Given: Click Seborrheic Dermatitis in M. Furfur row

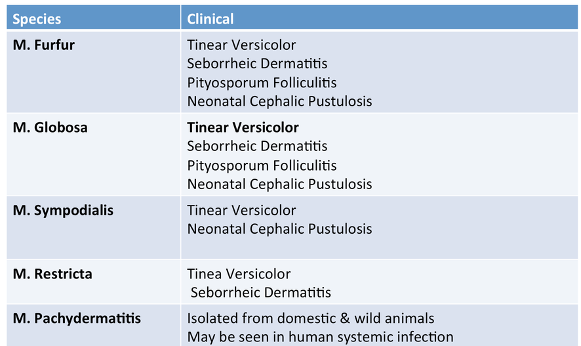Looking at the screenshot, I should tap(257, 64).
